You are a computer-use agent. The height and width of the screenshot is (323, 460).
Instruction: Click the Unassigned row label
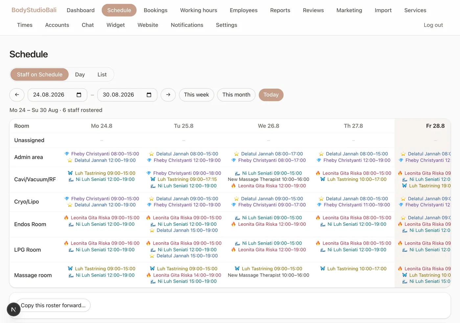pos(29,140)
